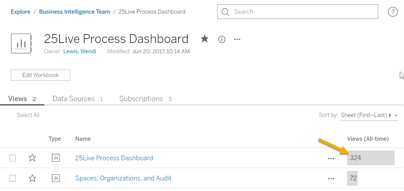Image resolution: width=404 pixels, height=191 pixels.
Task: Click the 72 views count value
Action: [x=353, y=178]
